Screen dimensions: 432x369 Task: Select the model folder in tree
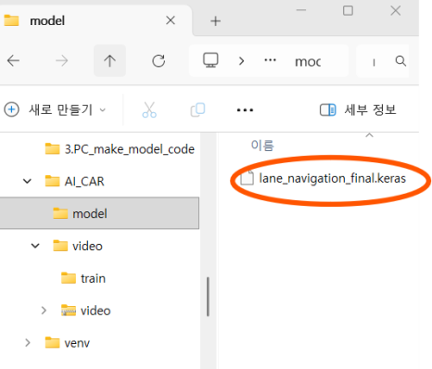point(99,213)
